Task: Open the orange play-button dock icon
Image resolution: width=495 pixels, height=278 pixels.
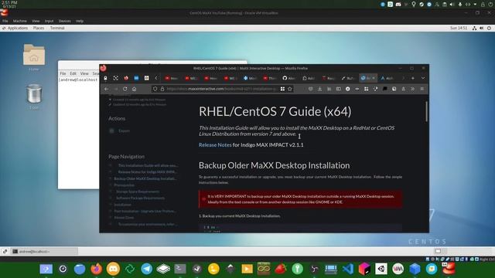Action: [247, 269]
